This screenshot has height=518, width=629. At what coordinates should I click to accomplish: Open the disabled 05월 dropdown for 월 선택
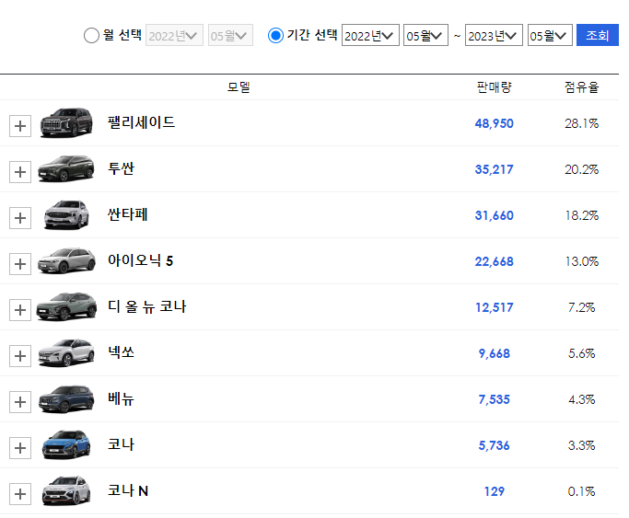pos(230,35)
